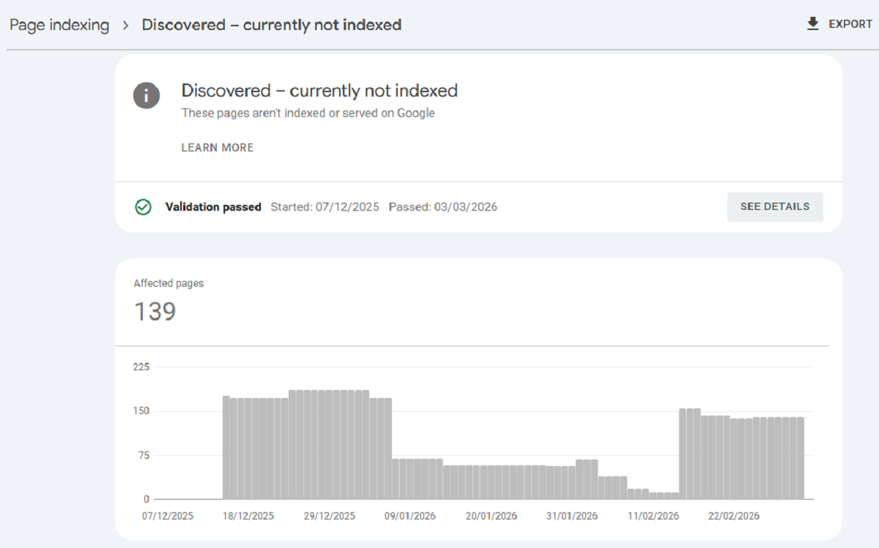Click the breadcrumb chevron after Page indexing
The width and height of the screenshot is (879, 548).
coord(125,24)
